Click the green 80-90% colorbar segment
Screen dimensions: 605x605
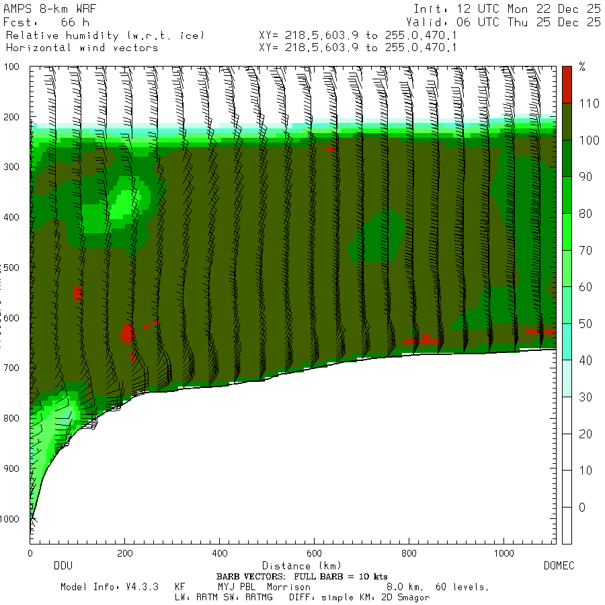tap(567, 195)
